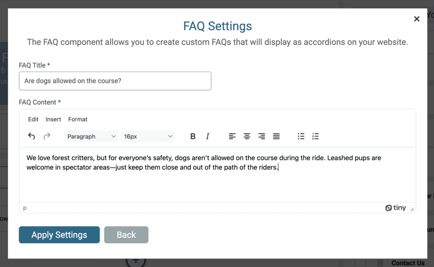Open the Format menu

click(x=78, y=119)
